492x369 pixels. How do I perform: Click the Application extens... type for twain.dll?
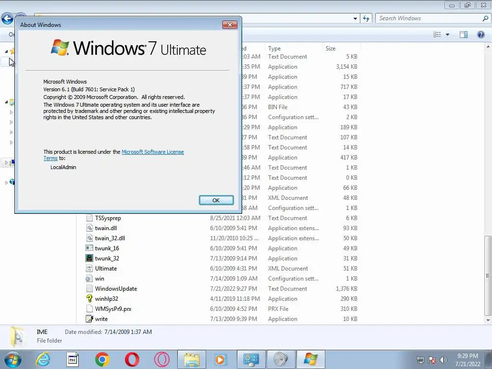pyautogui.click(x=294, y=228)
